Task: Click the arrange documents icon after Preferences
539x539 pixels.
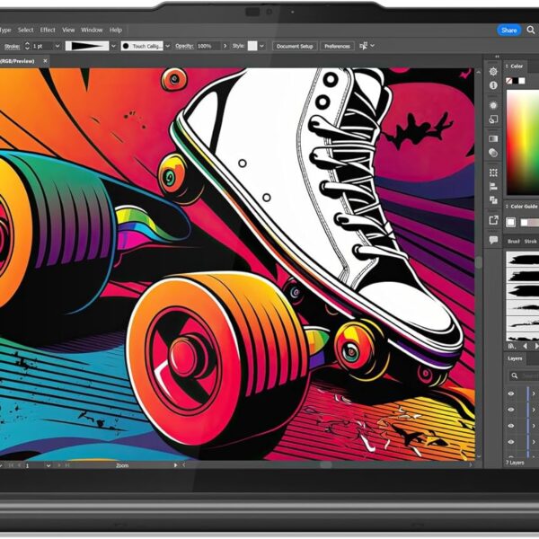Action: click(363, 46)
